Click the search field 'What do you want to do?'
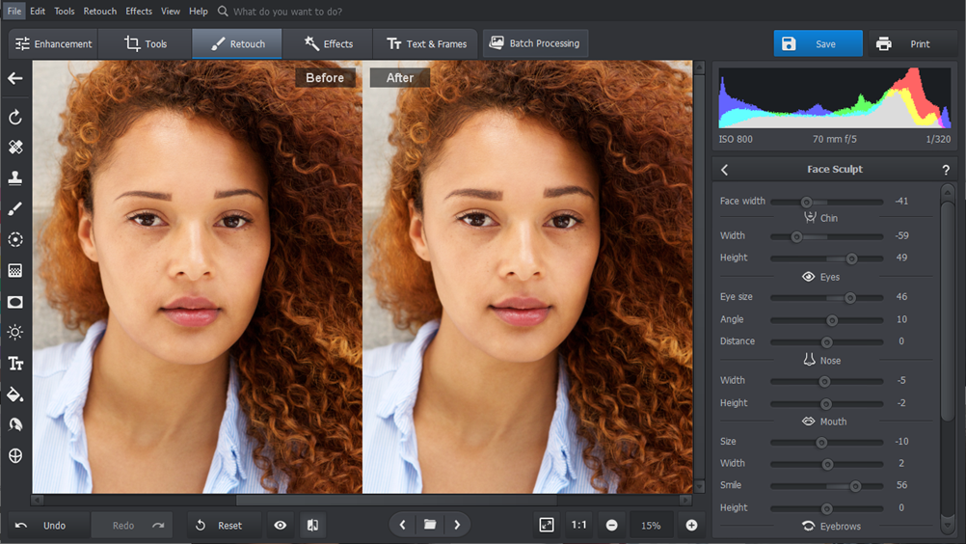966x544 pixels. 287,12
